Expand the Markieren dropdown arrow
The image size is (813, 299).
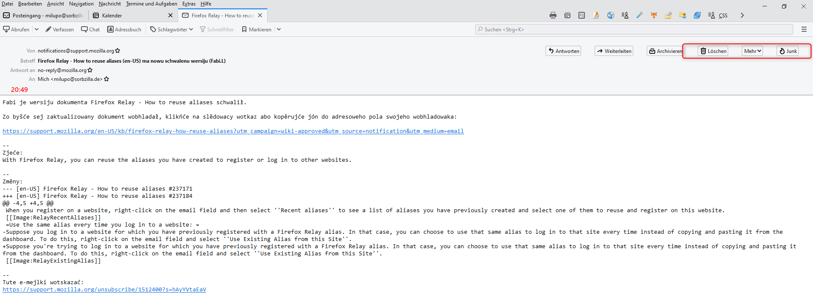click(279, 29)
